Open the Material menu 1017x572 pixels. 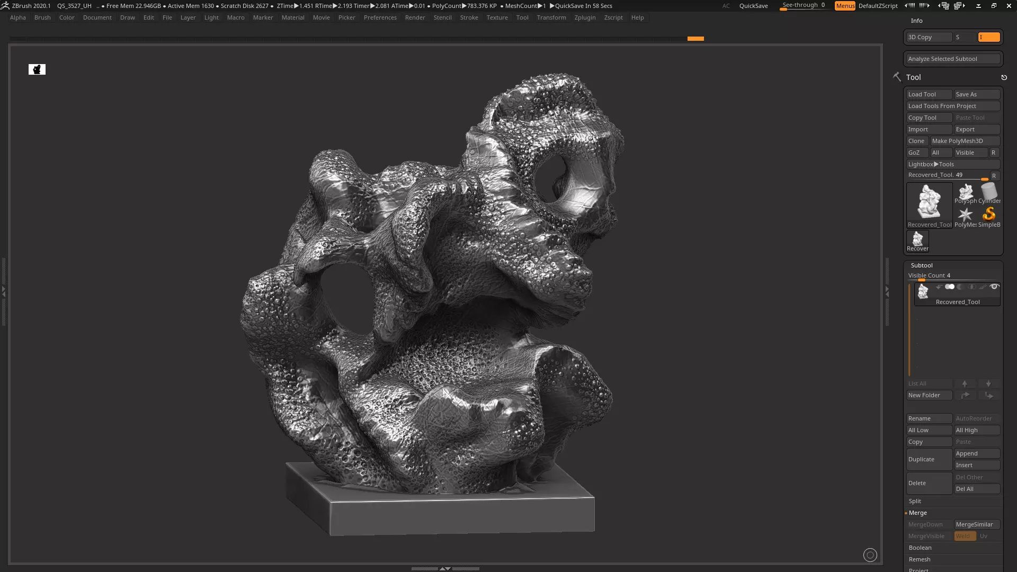(293, 17)
